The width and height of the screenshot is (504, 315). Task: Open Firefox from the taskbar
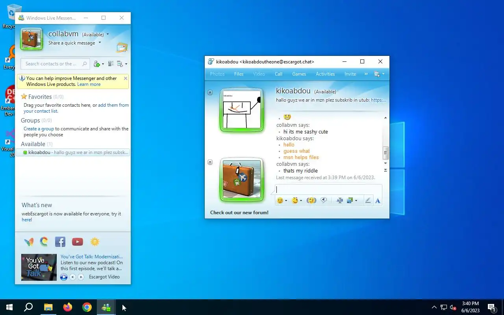pos(68,307)
